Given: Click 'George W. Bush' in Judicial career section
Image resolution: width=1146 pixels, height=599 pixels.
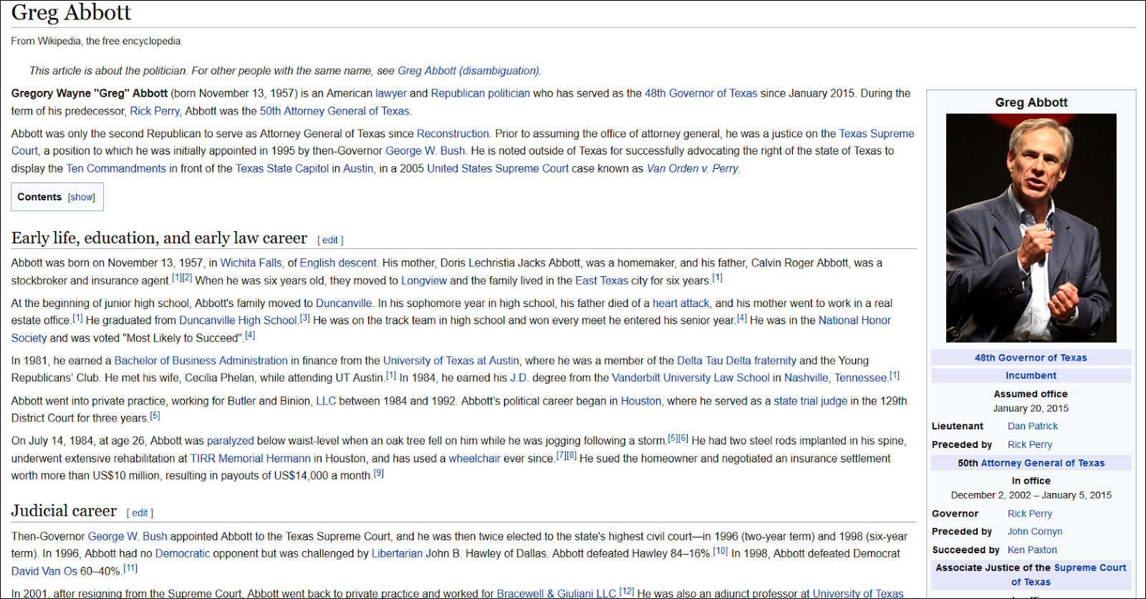Looking at the screenshot, I should point(127,537).
